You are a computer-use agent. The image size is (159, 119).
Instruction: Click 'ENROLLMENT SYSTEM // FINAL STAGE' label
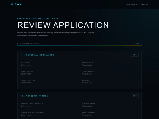pyautogui.click(x=38, y=18)
